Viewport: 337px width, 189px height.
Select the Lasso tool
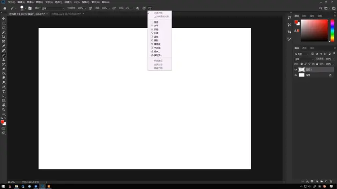click(x=4, y=28)
